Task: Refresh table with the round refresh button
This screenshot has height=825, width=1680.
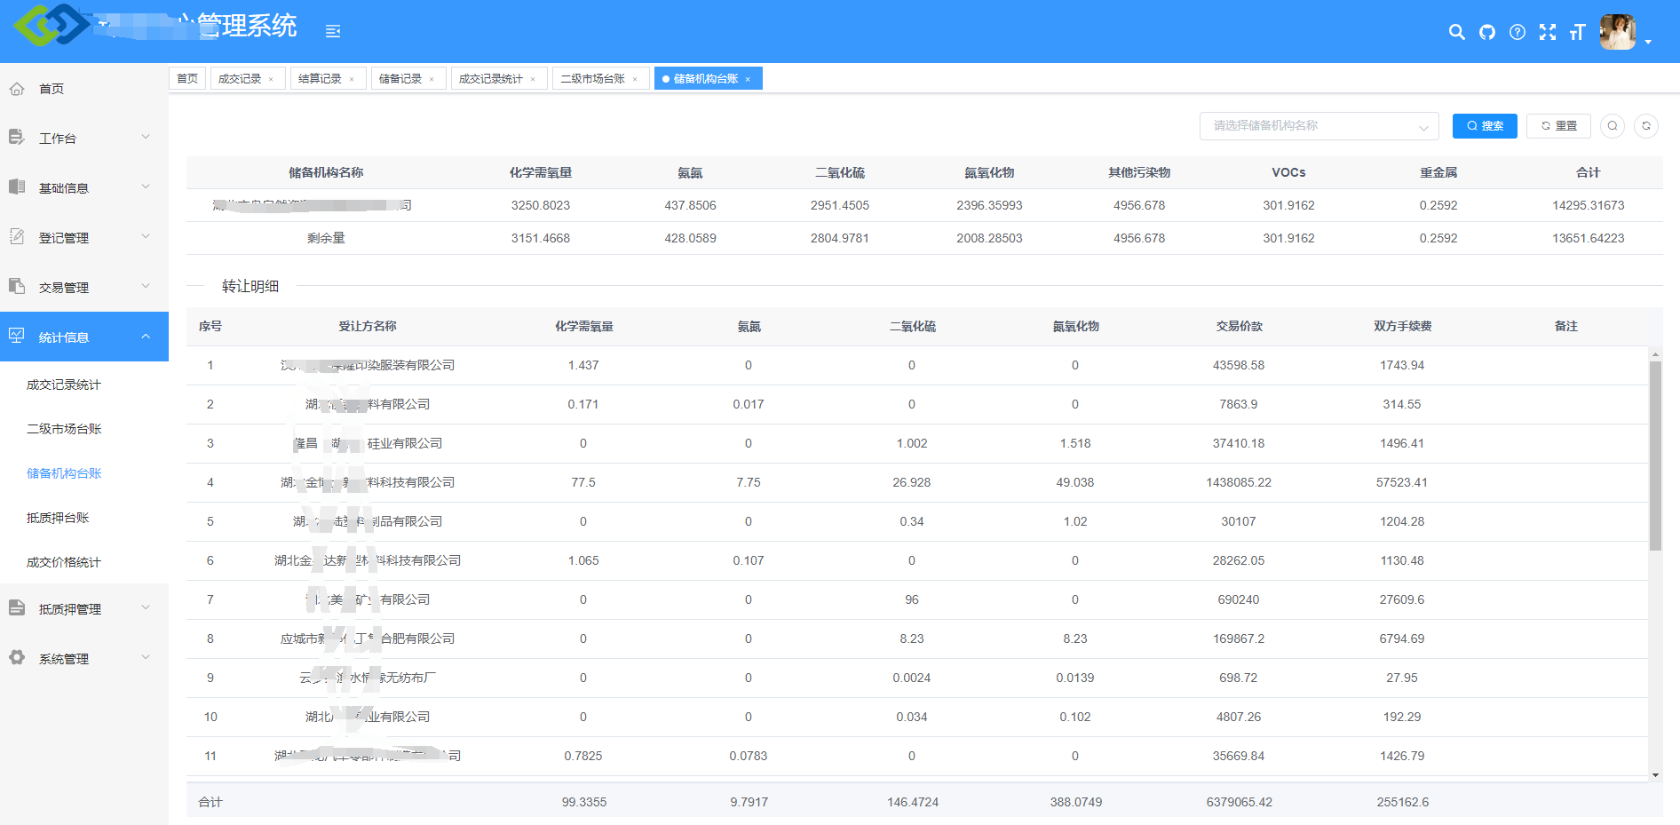Action: [1646, 126]
